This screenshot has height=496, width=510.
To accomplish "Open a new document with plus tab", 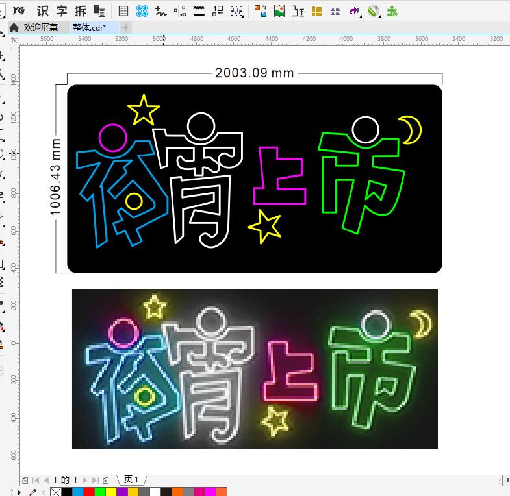I will pyautogui.click(x=125, y=27).
